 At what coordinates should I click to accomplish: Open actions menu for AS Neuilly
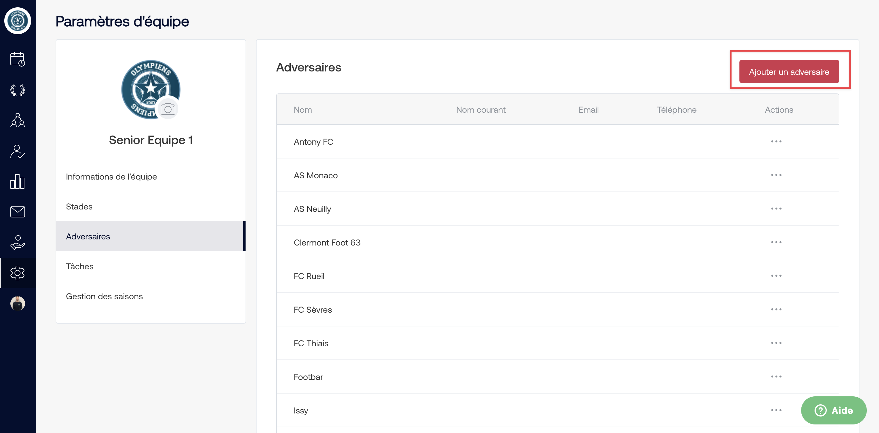point(776,209)
